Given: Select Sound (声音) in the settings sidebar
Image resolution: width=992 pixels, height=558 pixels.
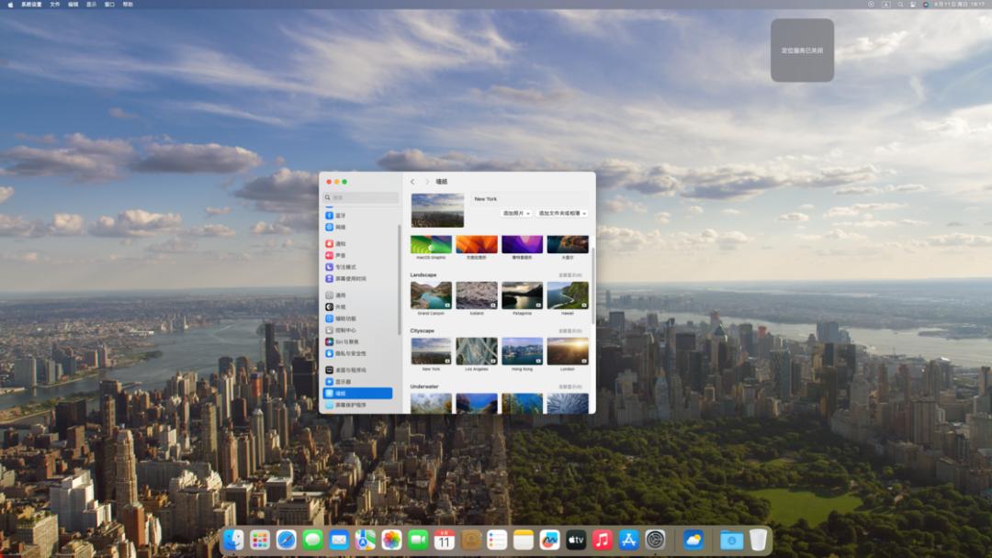Looking at the screenshot, I should pos(340,255).
